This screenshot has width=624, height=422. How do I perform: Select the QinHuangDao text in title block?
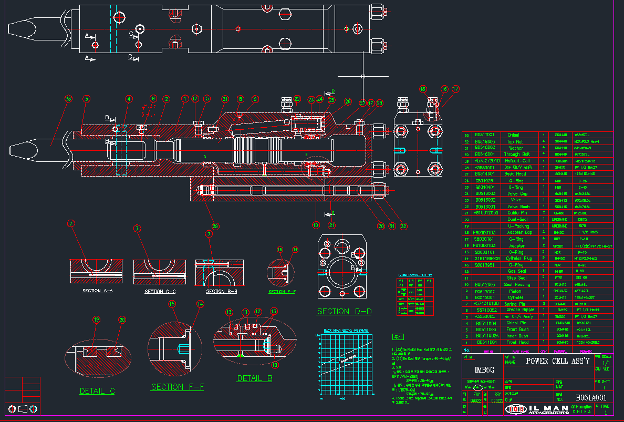(581, 407)
